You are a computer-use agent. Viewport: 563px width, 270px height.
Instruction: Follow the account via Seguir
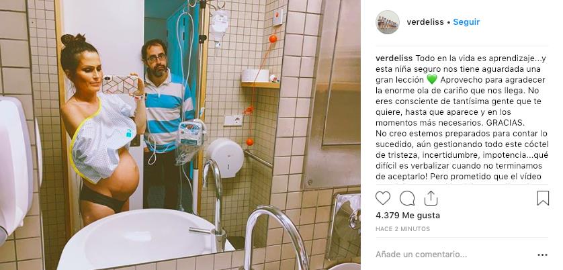point(466,22)
